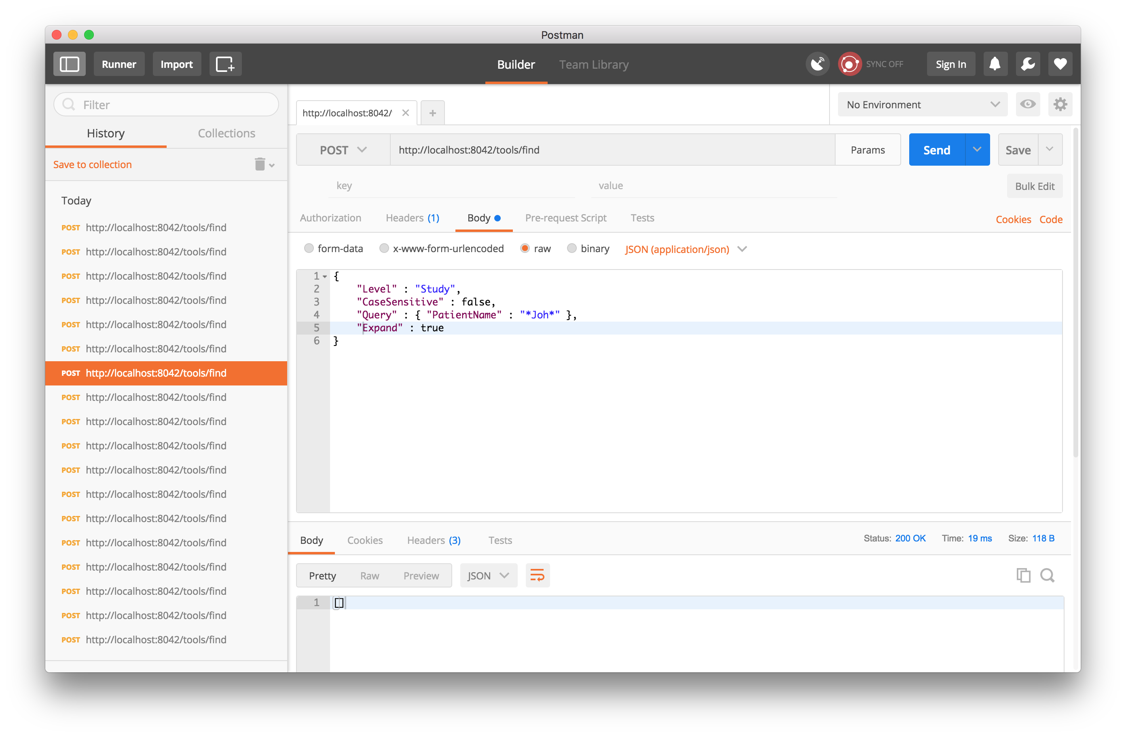Viewport: 1126px width, 737px height.
Task: Search the response with magnifier icon
Action: [x=1048, y=575]
